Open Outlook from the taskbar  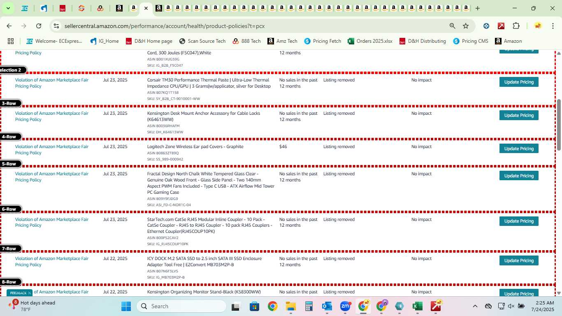[x=327, y=306]
